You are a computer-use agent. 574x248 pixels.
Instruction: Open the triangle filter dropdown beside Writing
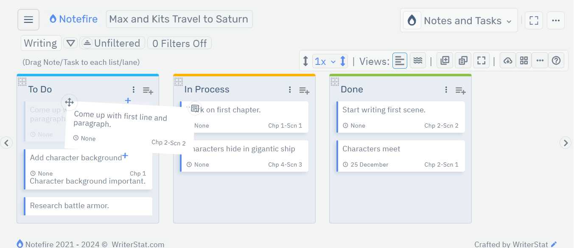click(70, 43)
